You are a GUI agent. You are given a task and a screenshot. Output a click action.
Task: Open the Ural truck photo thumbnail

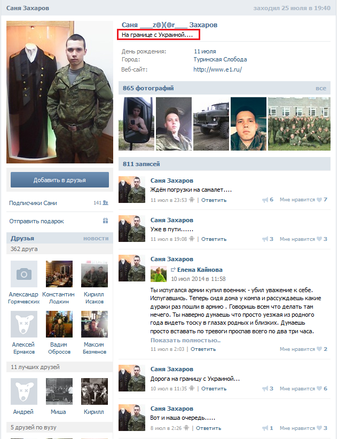pyautogui.click(x=211, y=124)
